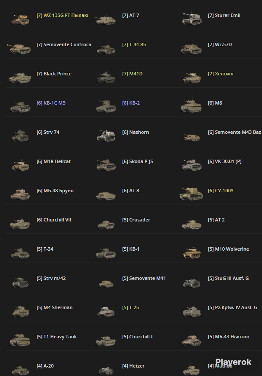Screen dimensions: 262x376
Task: Click the T-44-85 tank icon
Action: [x=106, y=49]
